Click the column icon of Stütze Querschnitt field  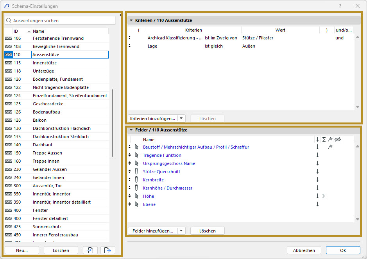pos(136,171)
